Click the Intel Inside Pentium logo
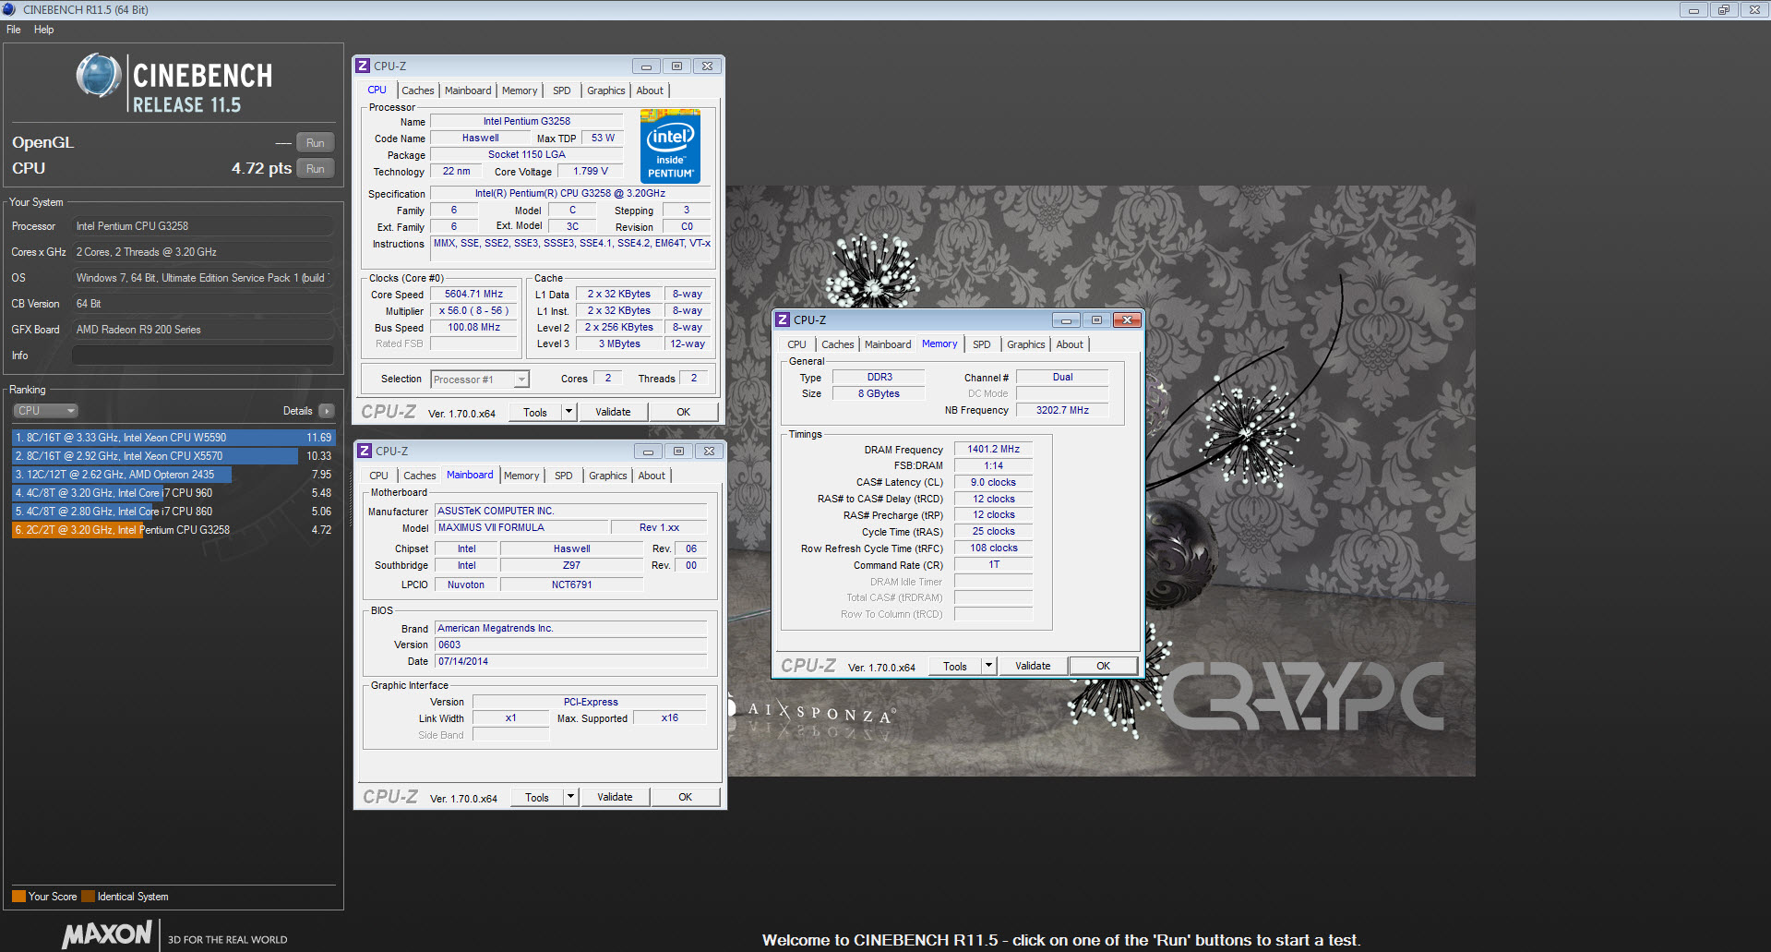This screenshot has height=952, width=1771. click(x=671, y=147)
